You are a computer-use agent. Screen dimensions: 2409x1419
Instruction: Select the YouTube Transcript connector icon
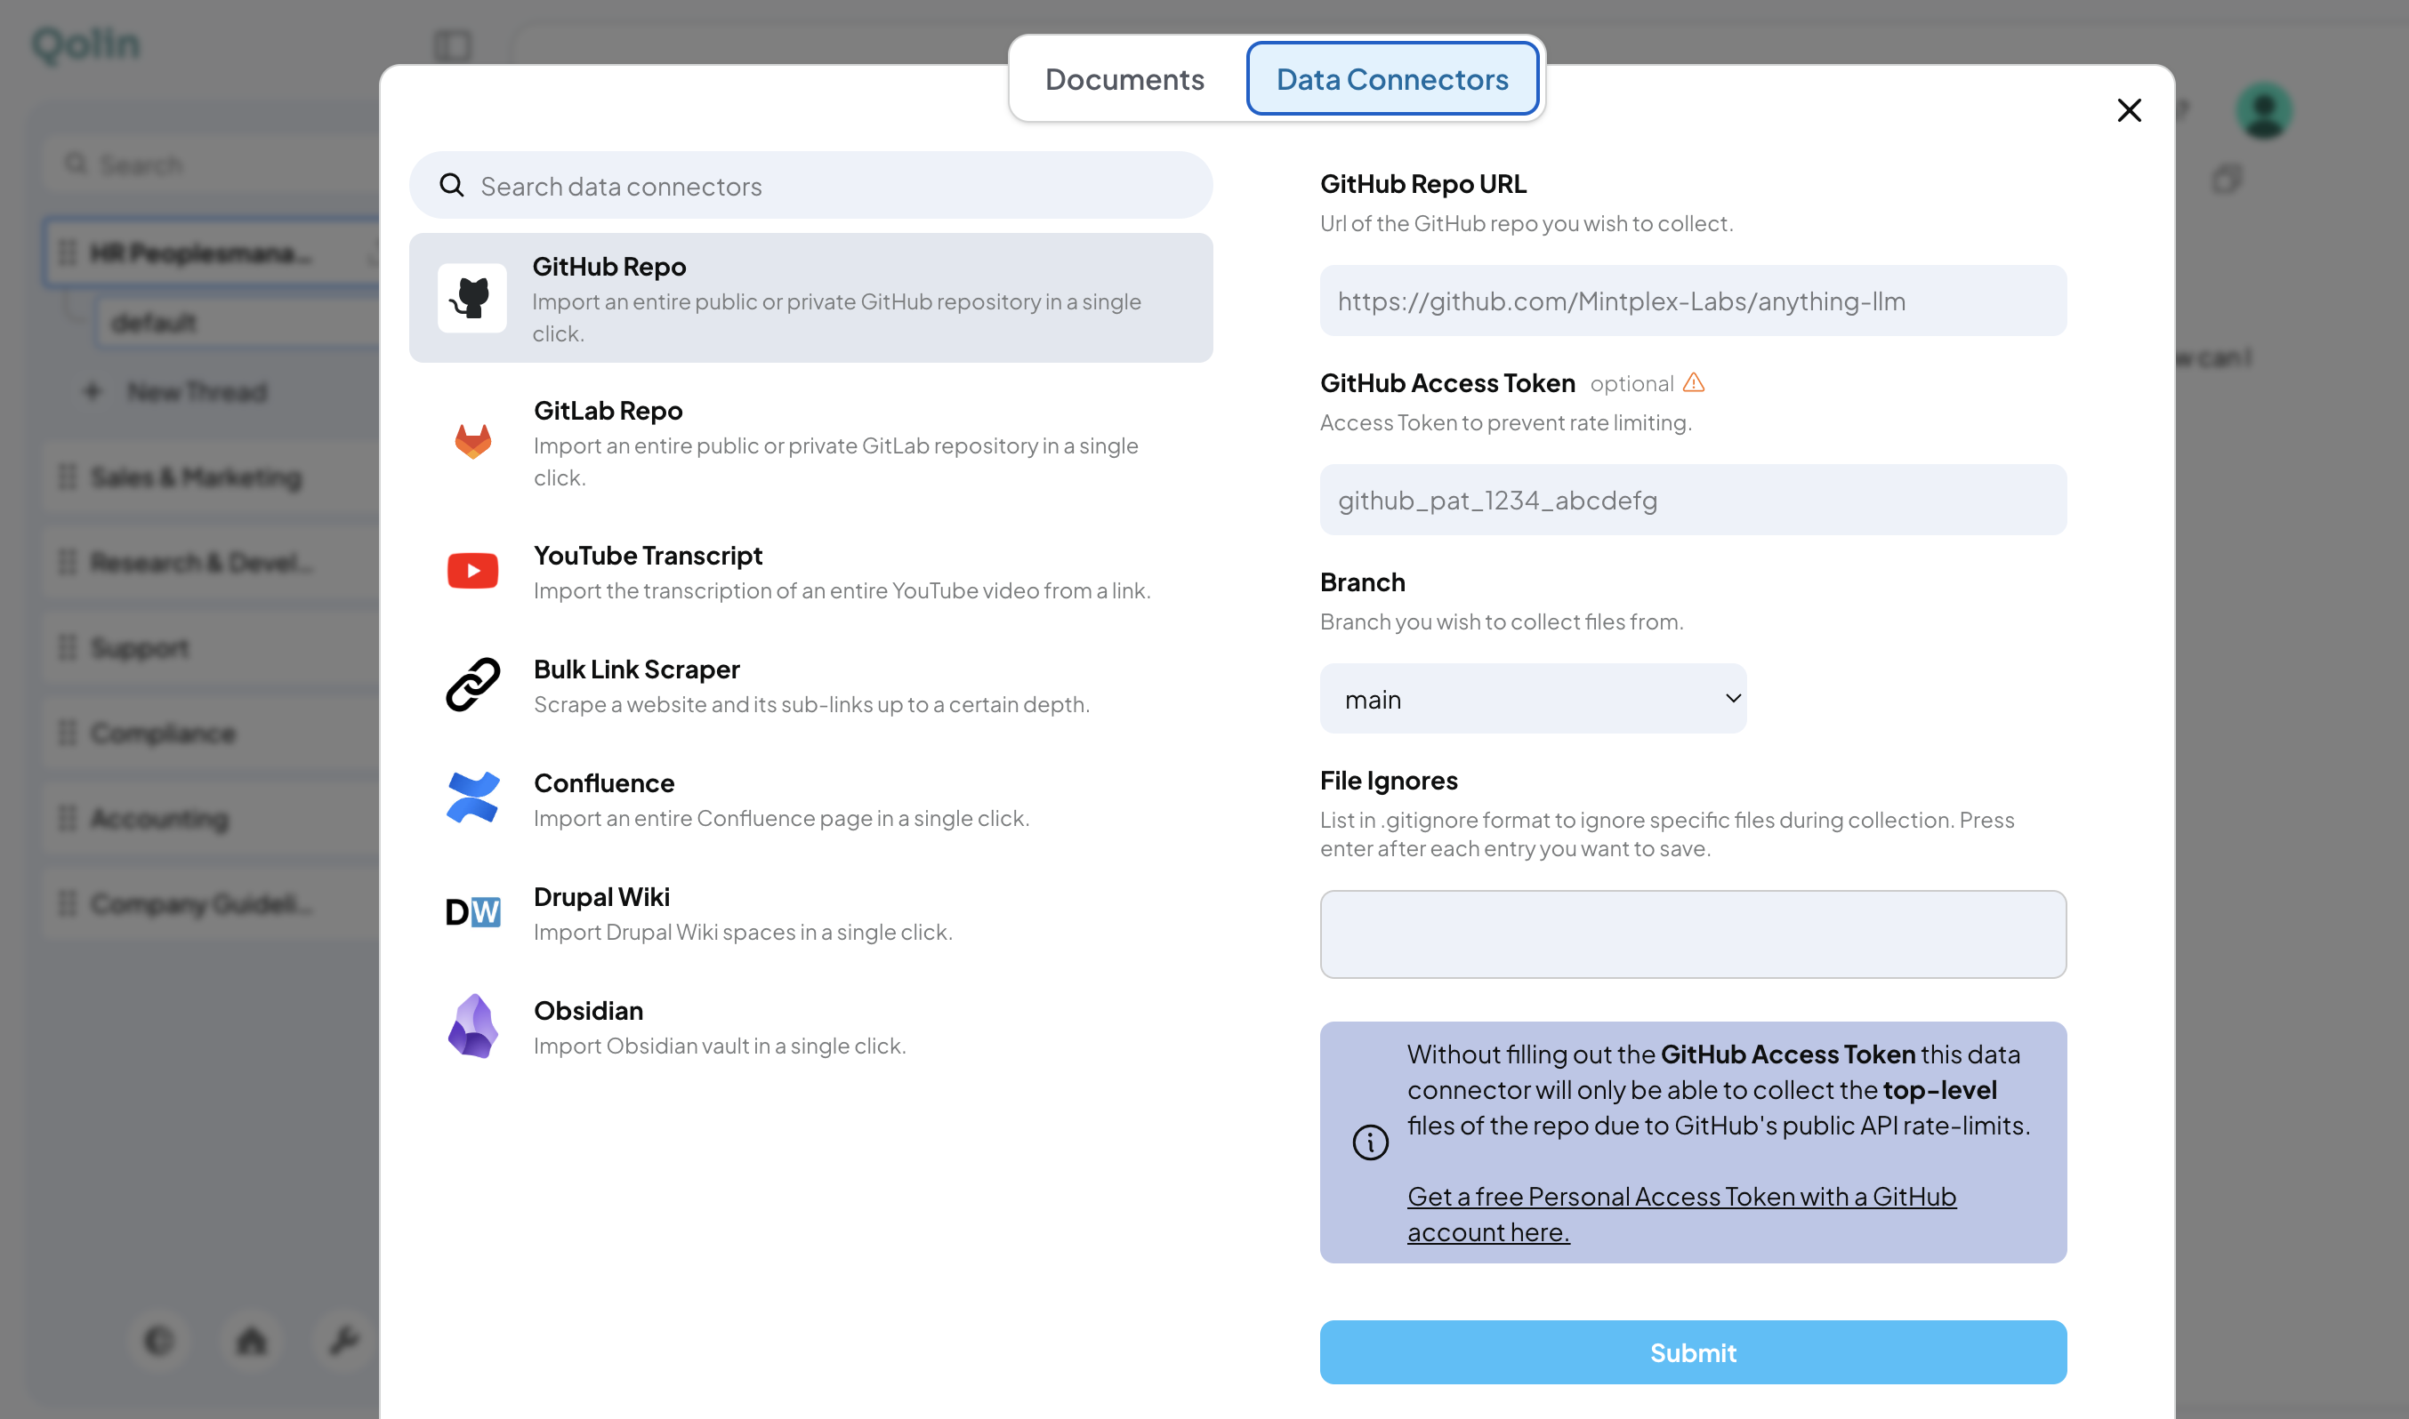[472, 570]
